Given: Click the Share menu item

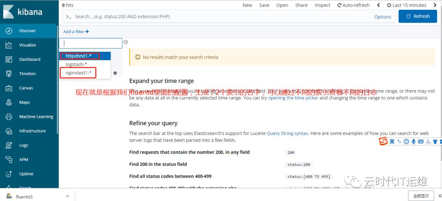Looking at the screenshot, I should (301, 5).
